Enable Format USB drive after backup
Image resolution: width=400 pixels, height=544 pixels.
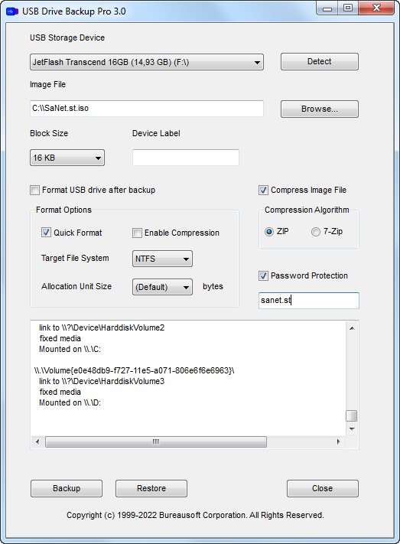coord(34,190)
